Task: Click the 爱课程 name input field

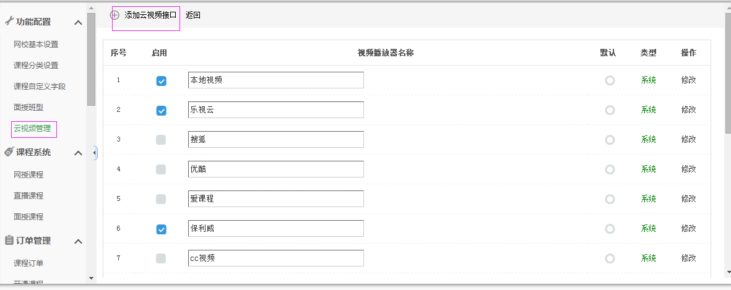Action: (275, 199)
